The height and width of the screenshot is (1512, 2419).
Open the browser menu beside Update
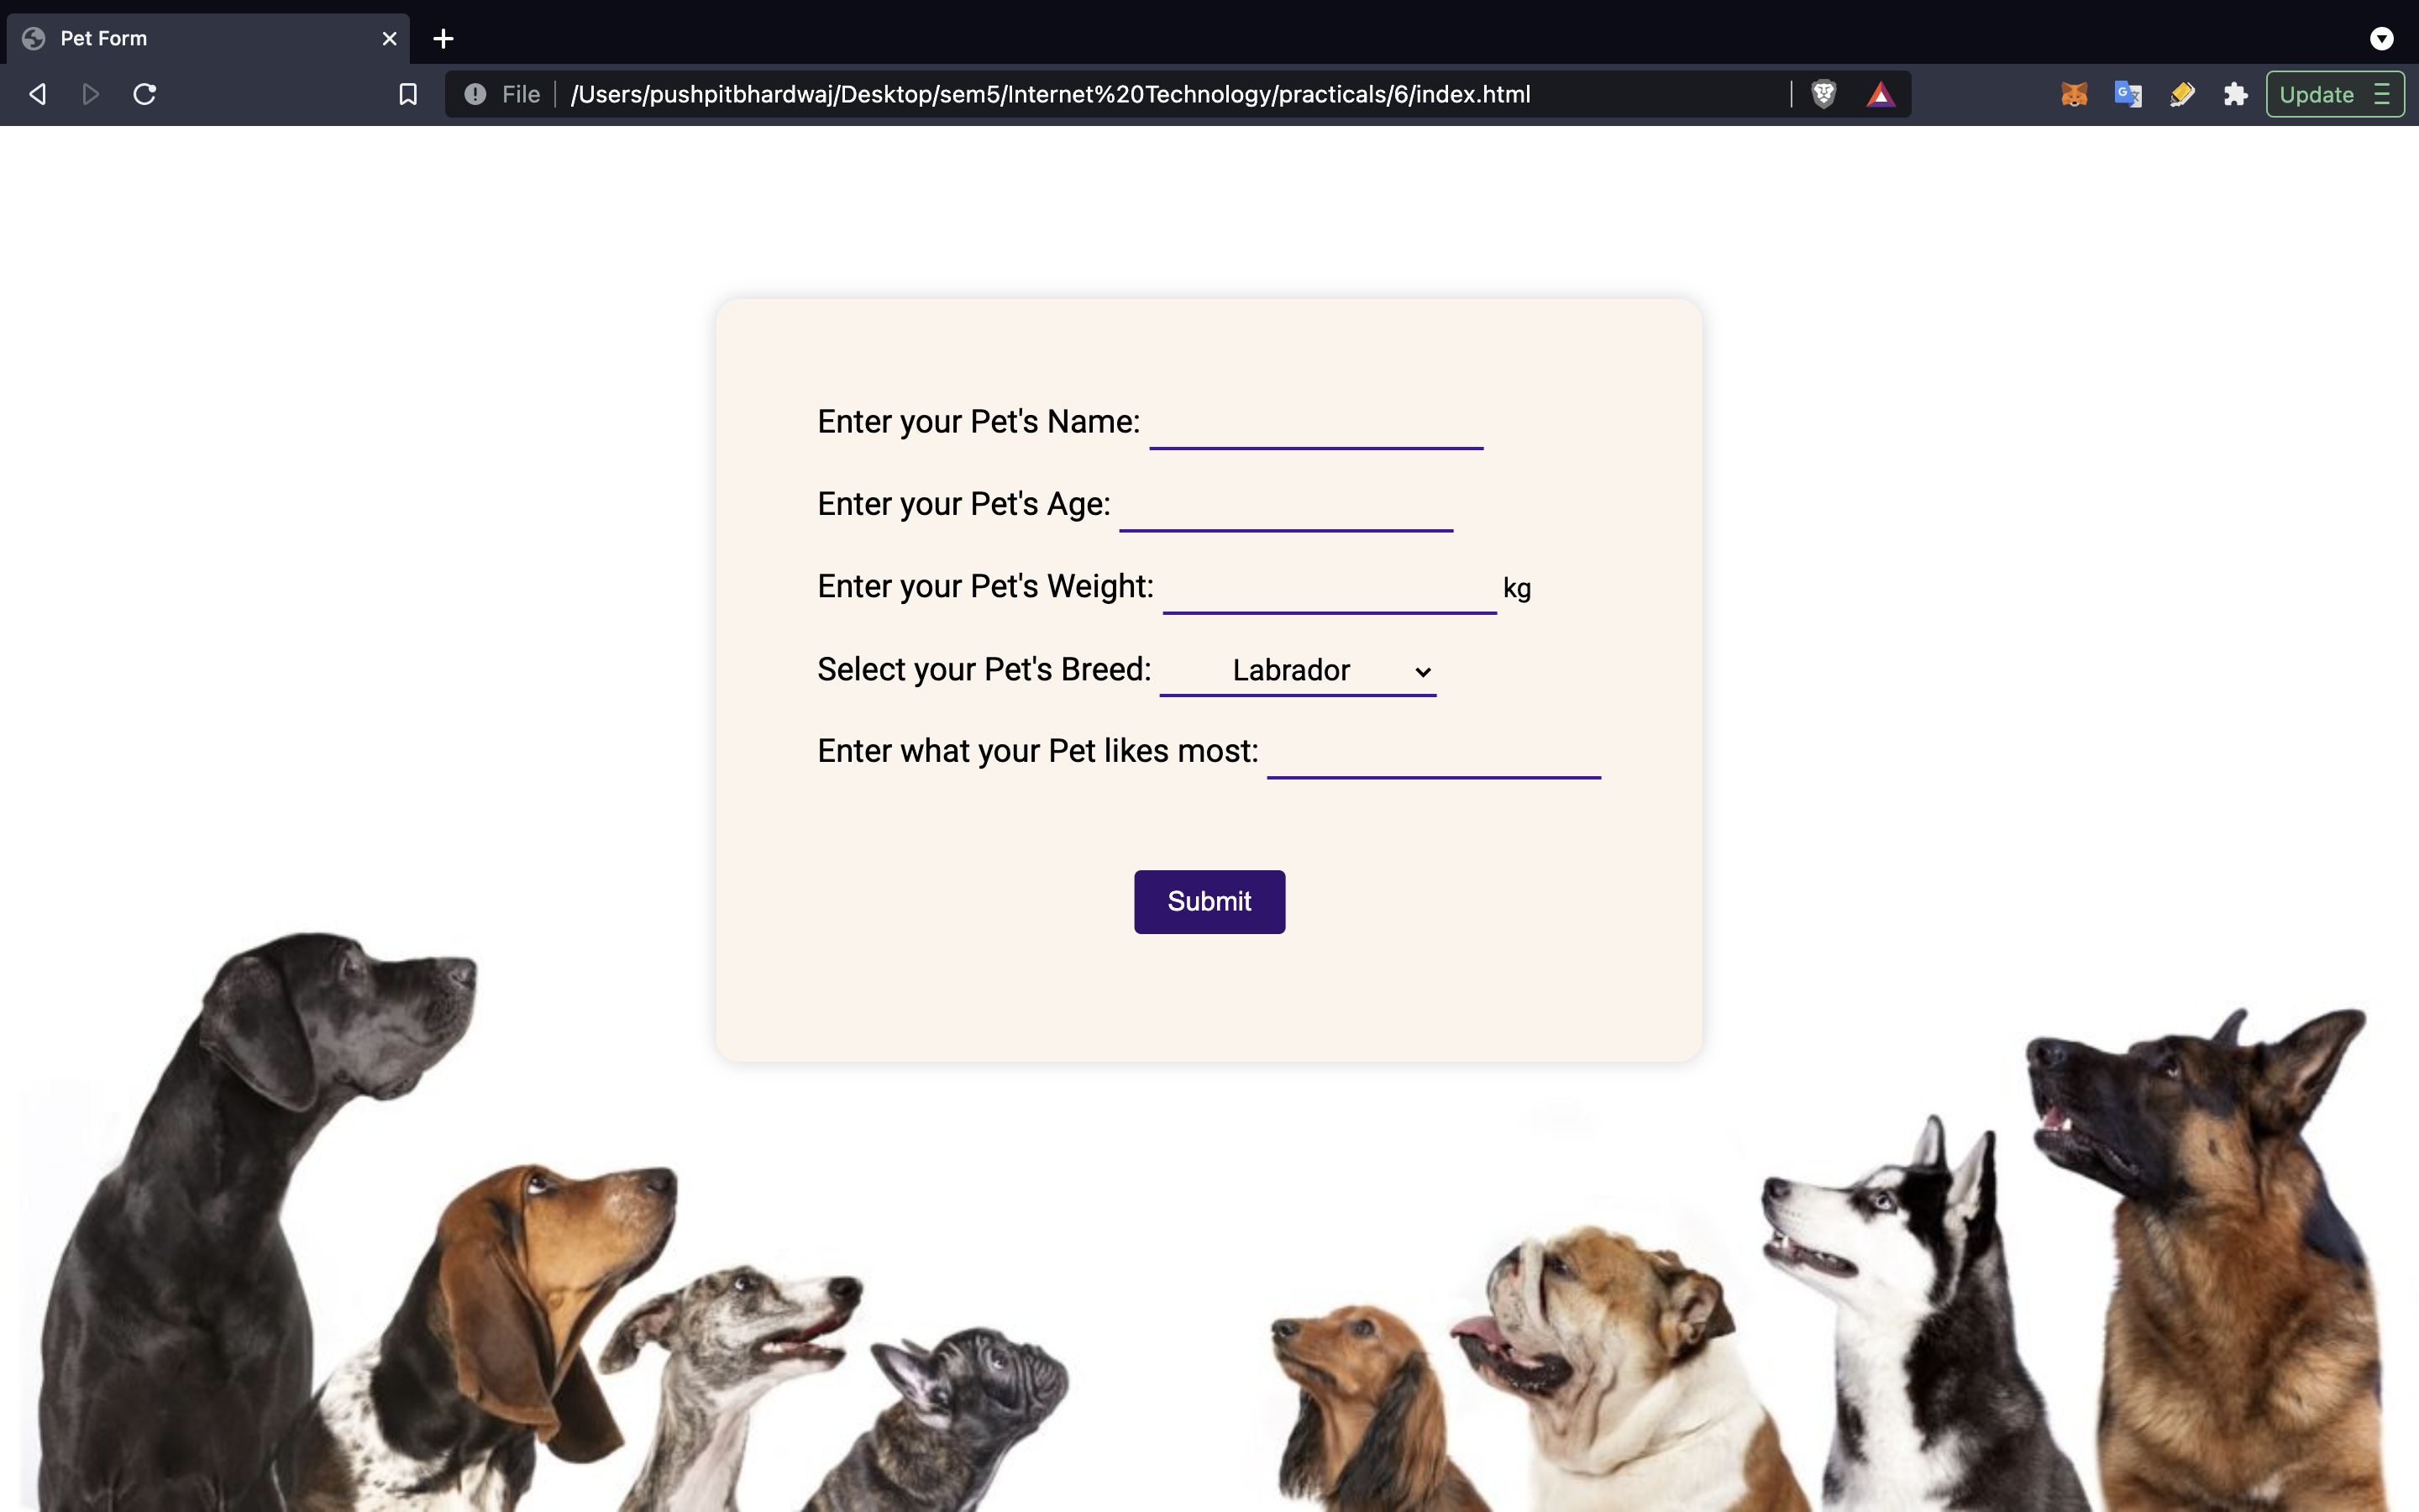(2383, 94)
